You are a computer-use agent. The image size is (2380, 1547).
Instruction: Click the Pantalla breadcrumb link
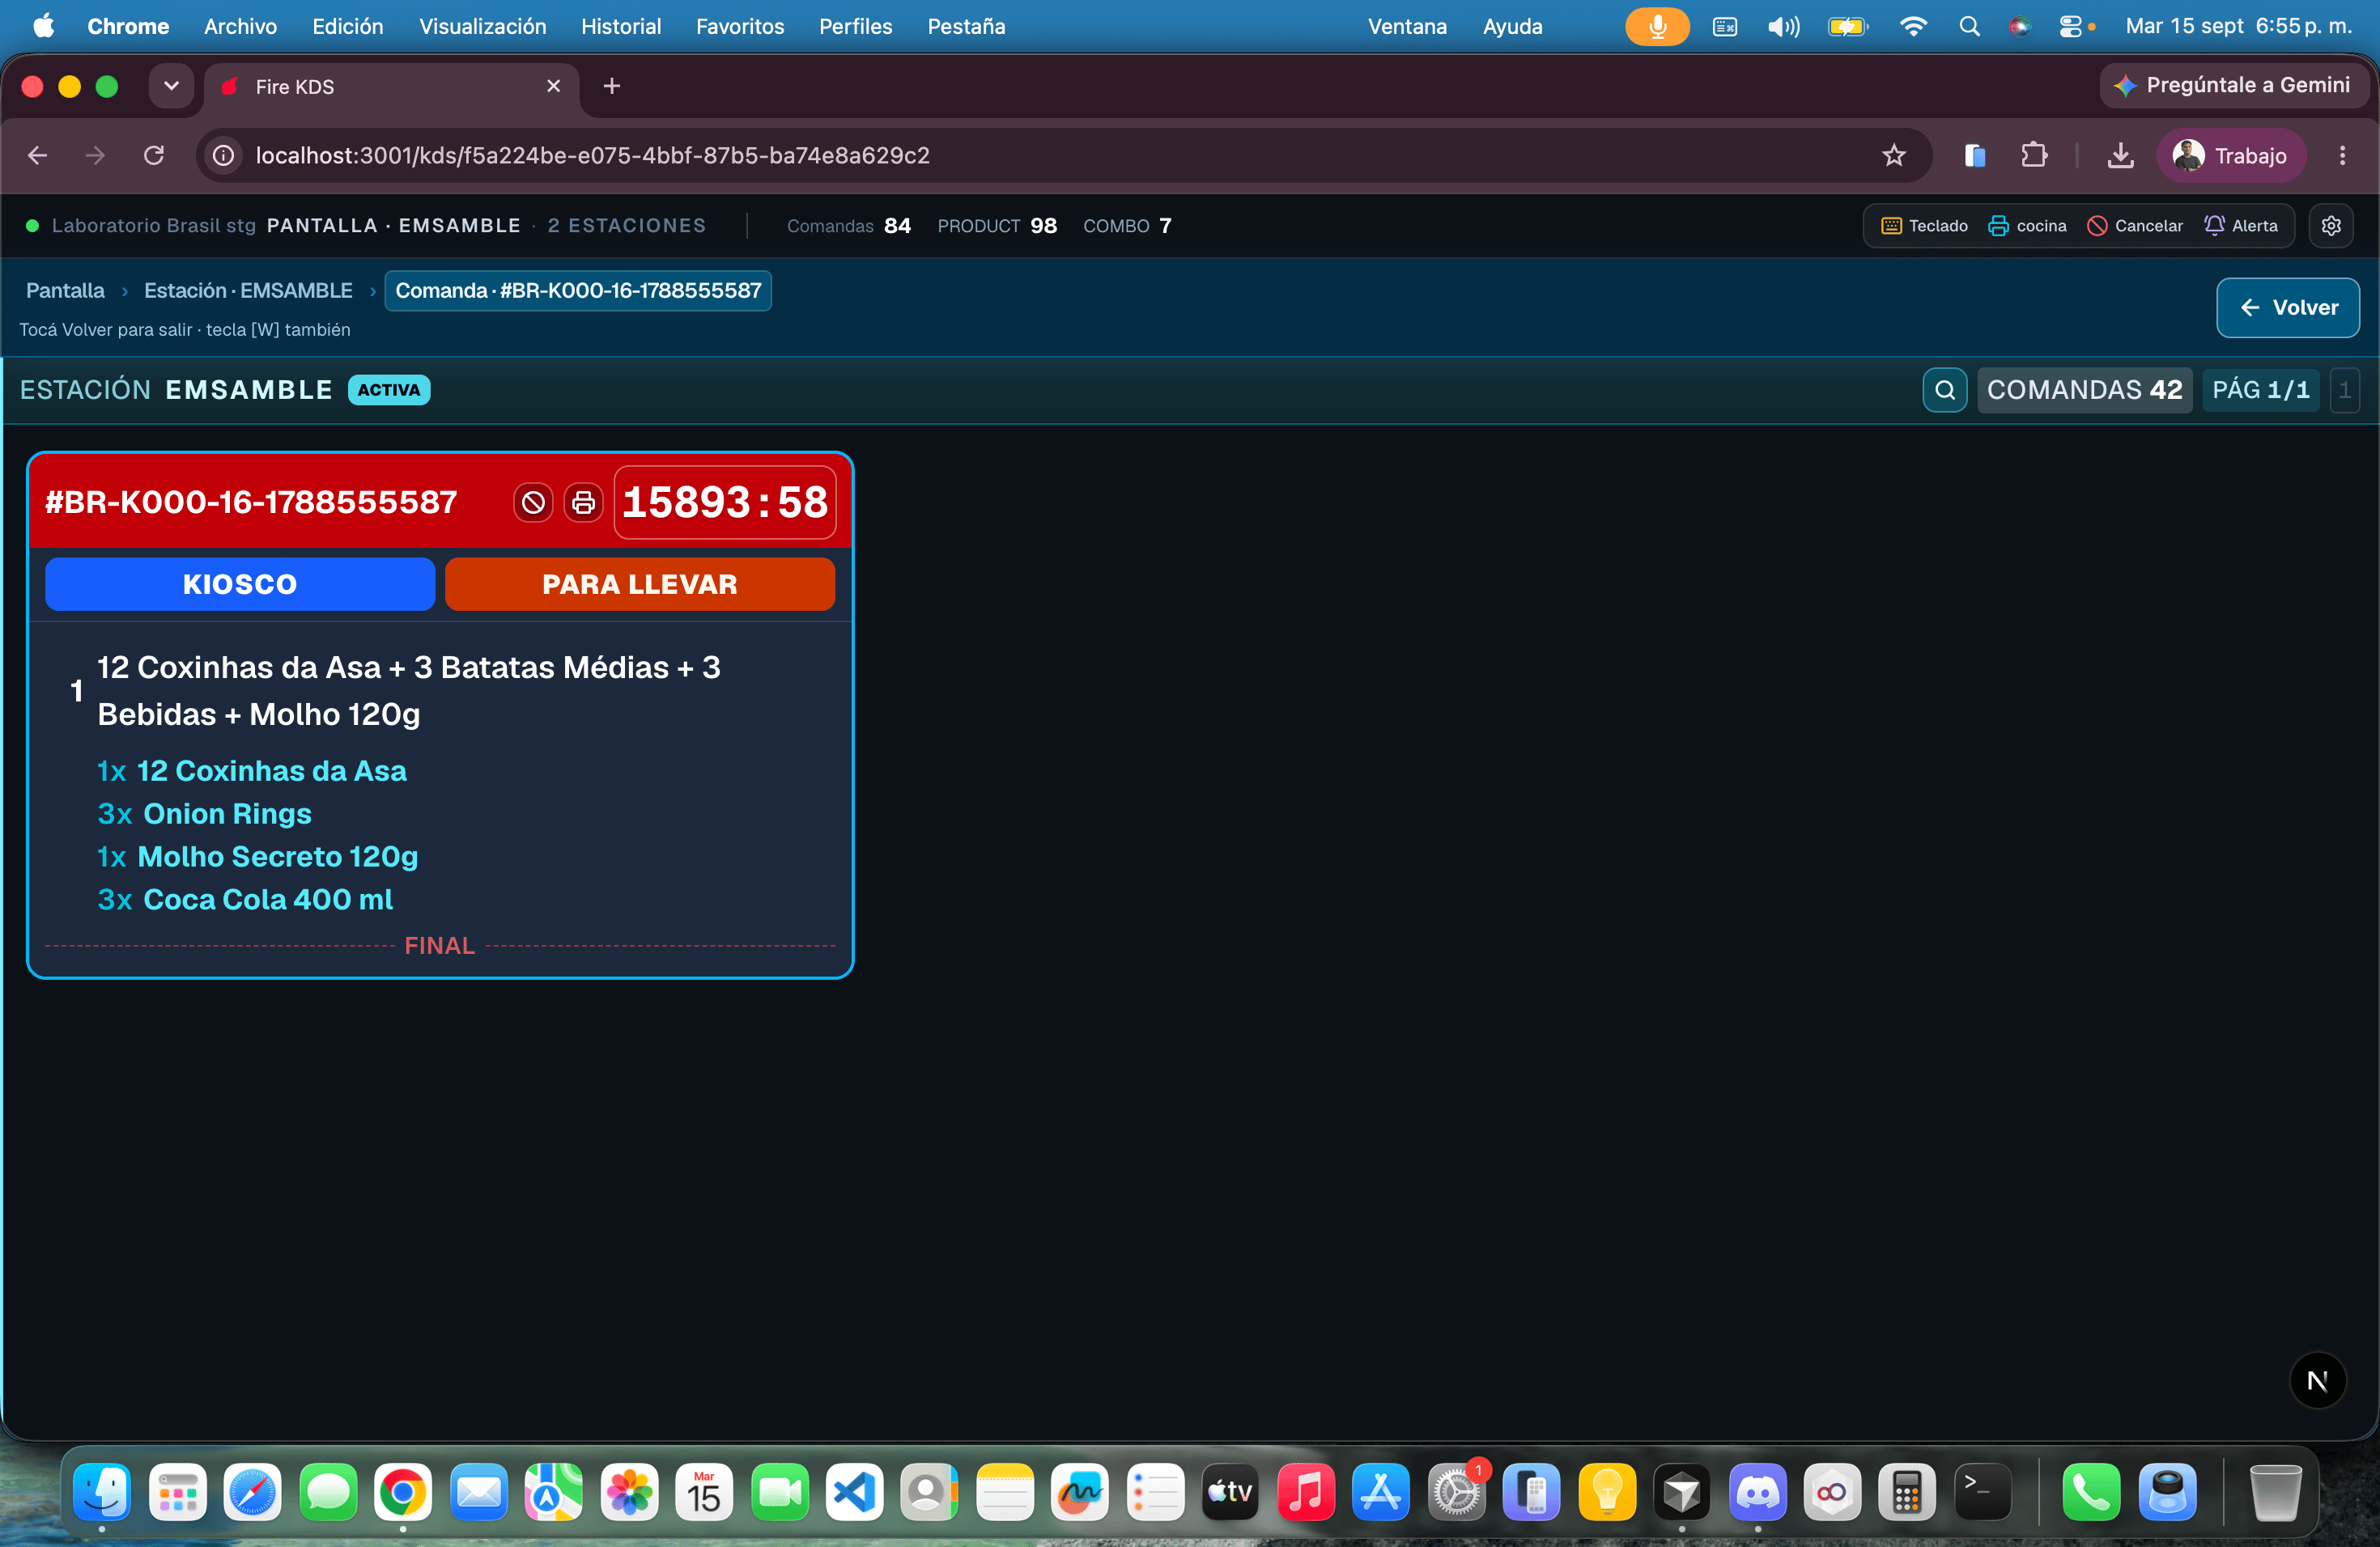coord(65,290)
